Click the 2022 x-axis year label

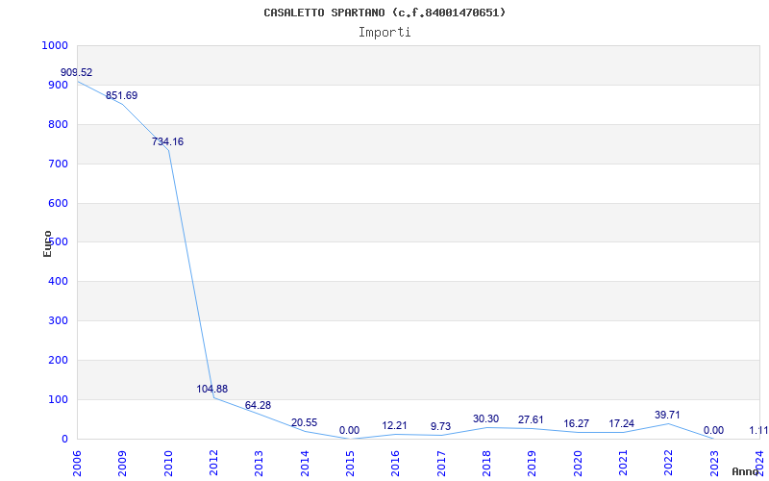(x=669, y=464)
